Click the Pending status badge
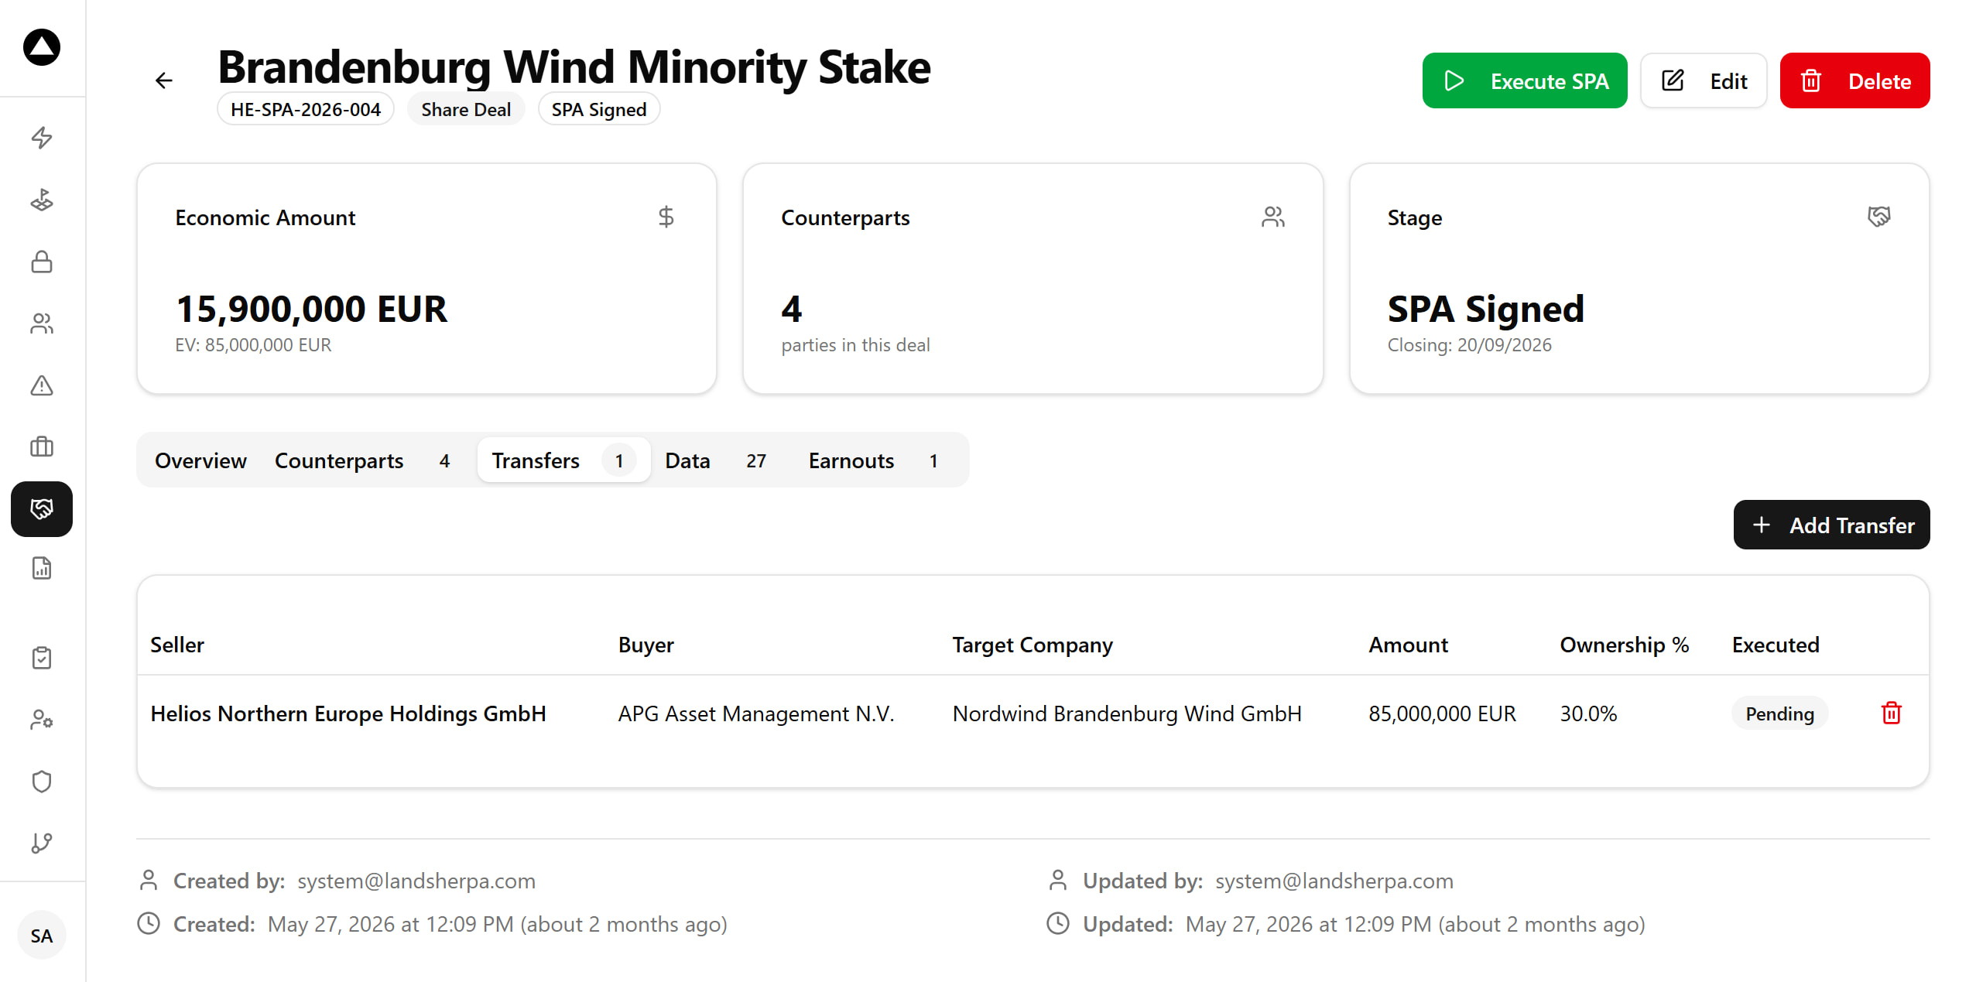Image resolution: width=1976 pixels, height=982 pixels. tap(1779, 713)
